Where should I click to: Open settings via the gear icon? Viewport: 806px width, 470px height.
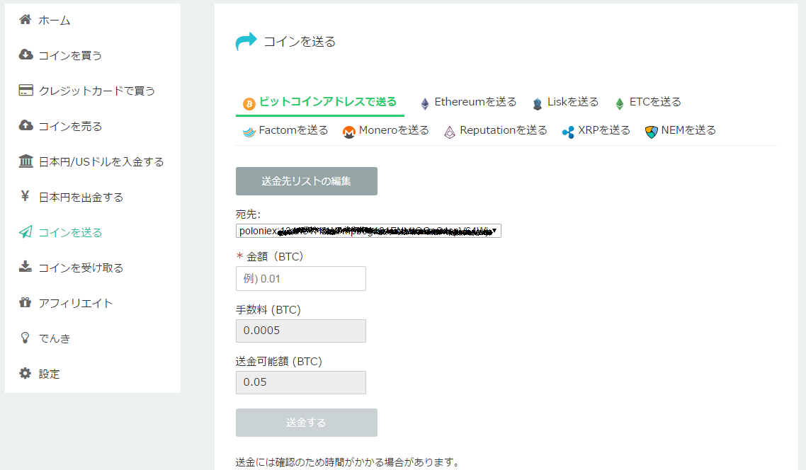click(x=25, y=374)
